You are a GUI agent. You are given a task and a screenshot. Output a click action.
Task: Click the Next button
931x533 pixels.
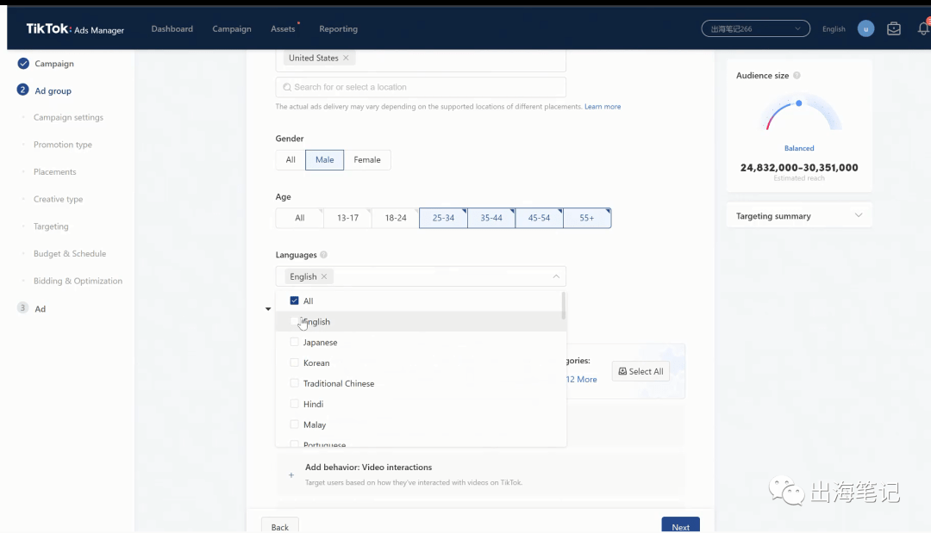(x=680, y=525)
